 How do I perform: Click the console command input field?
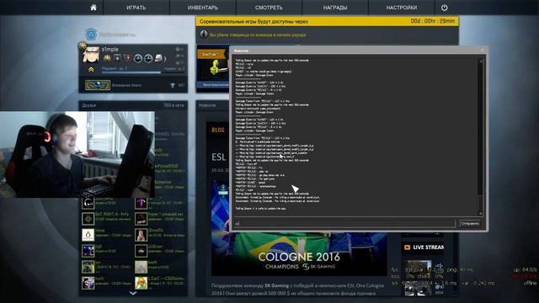click(344, 224)
